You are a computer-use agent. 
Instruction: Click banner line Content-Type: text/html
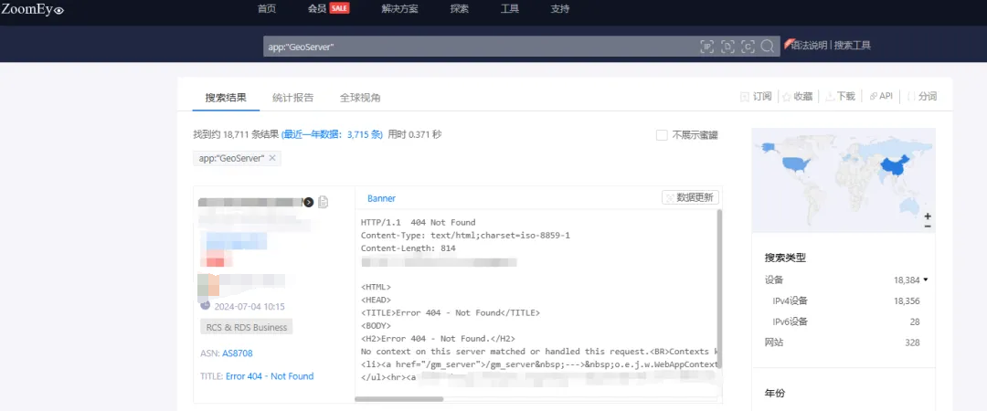click(465, 236)
